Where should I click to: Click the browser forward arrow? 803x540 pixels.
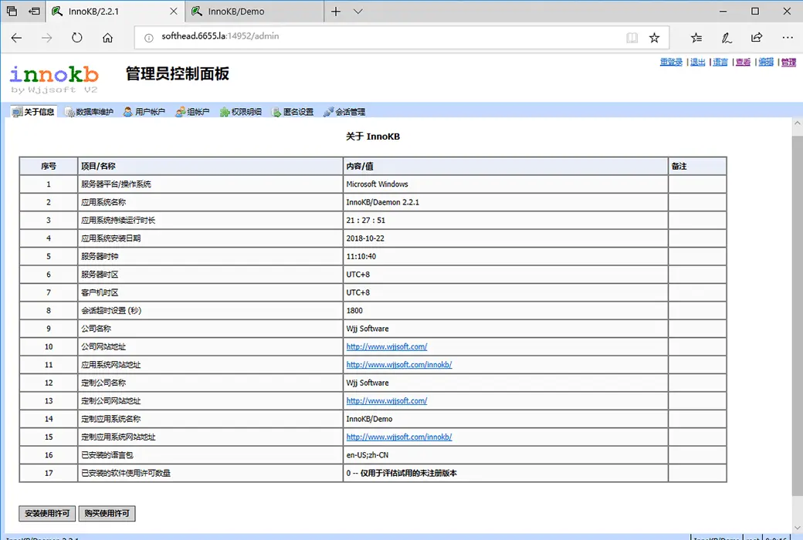[46, 37]
